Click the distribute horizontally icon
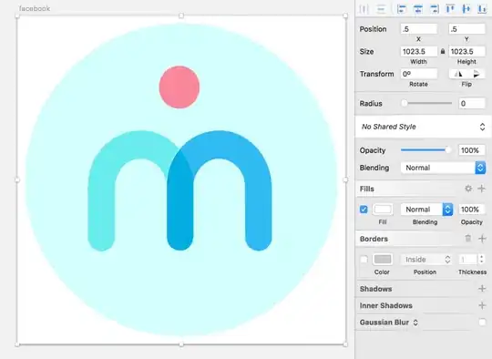Image resolution: width=492 pixels, height=359 pixels. (364, 9)
